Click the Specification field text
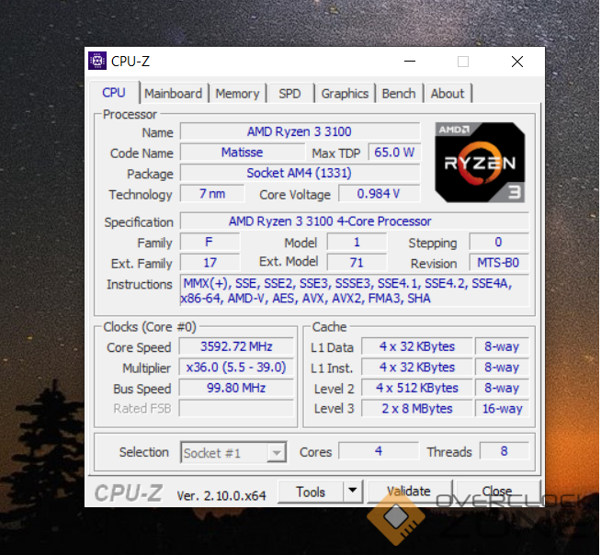This screenshot has height=555, width=601. click(355, 221)
